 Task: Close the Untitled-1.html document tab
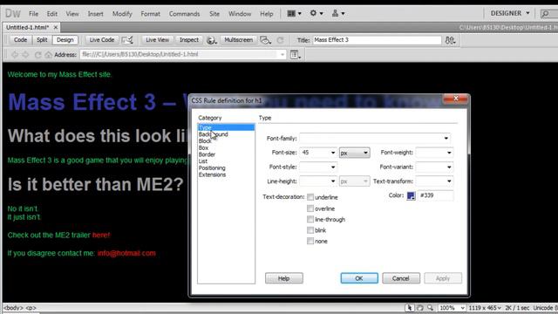(56, 27)
